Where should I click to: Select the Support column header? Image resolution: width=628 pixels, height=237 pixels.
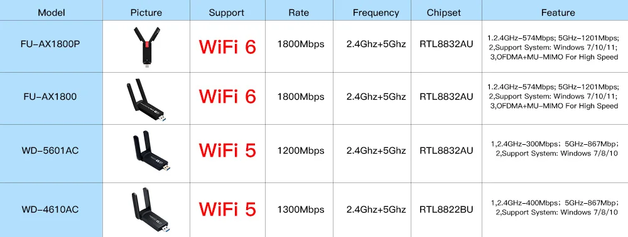pyautogui.click(x=227, y=13)
